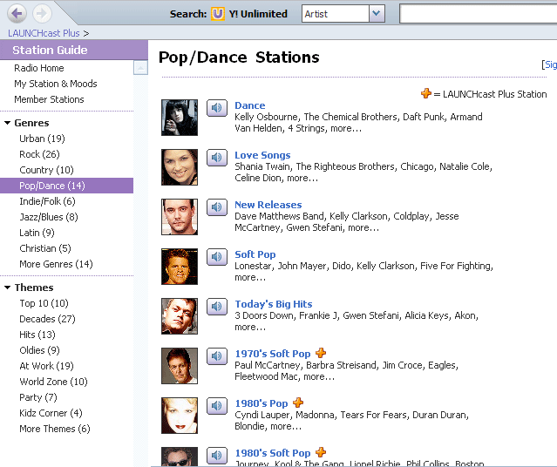Image resolution: width=557 pixels, height=467 pixels.
Task: Select the At Work (19) theme
Action: (46, 366)
